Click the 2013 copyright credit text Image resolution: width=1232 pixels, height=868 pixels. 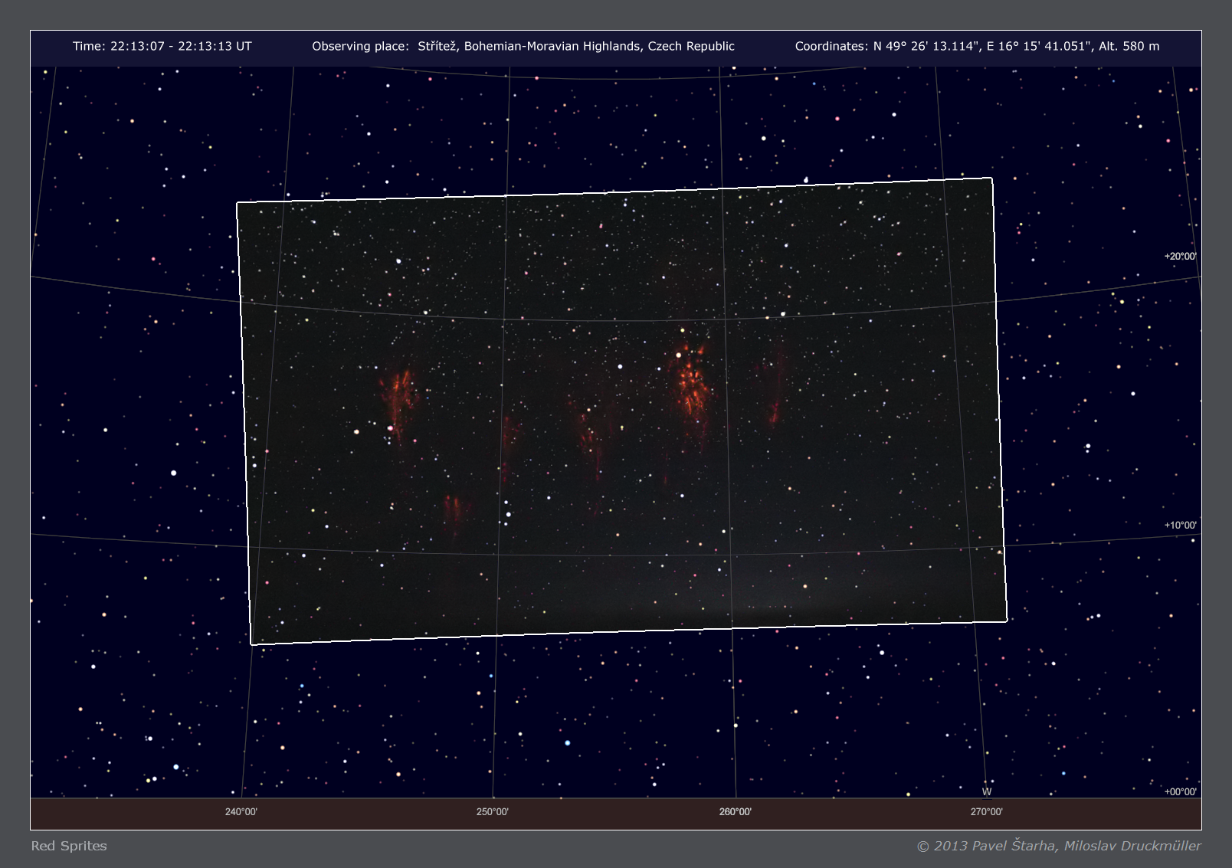tap(1058, 846)
